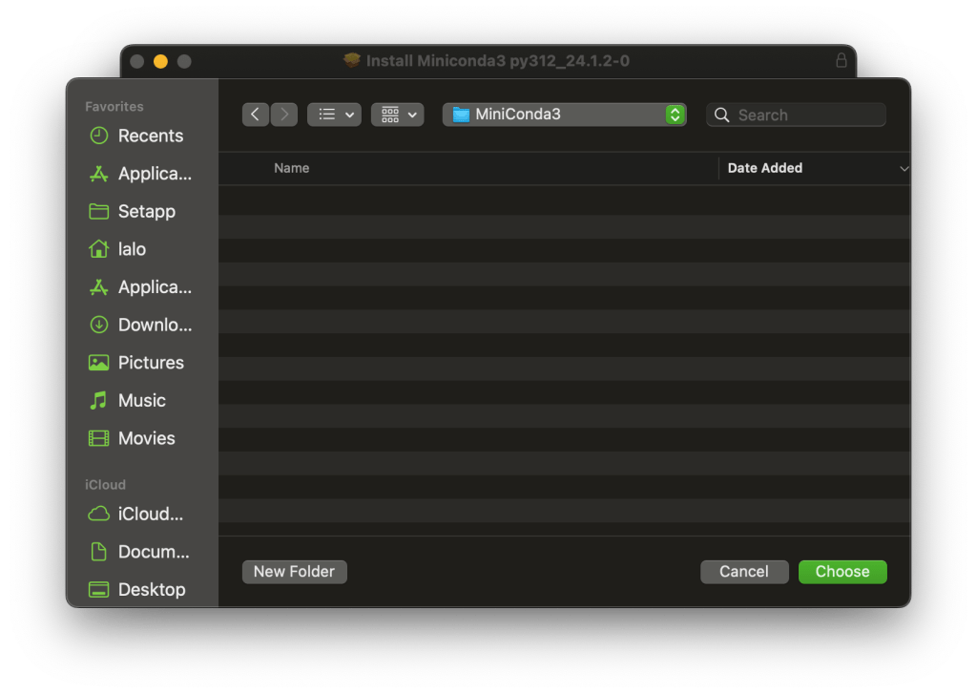Select the Setapp folder in sidebar
This screenshot has width=977, height=695.
146,211
